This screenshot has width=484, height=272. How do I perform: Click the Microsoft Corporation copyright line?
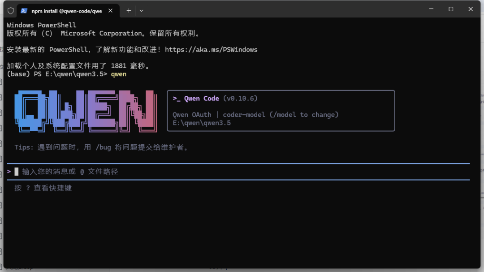tap(103, 33)
